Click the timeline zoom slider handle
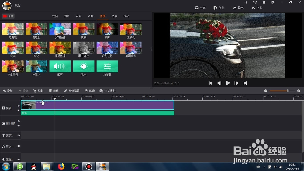This screenshot has height=171, width=304. coord(288,91)
